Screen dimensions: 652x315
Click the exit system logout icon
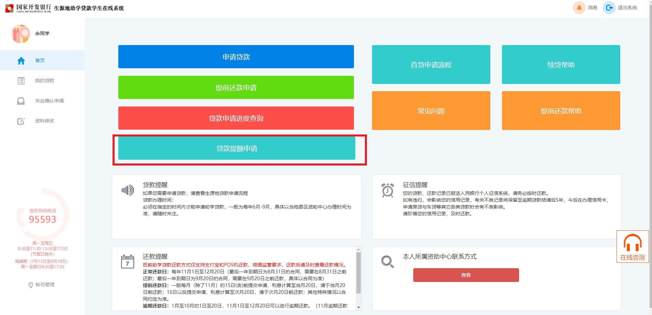609,8
